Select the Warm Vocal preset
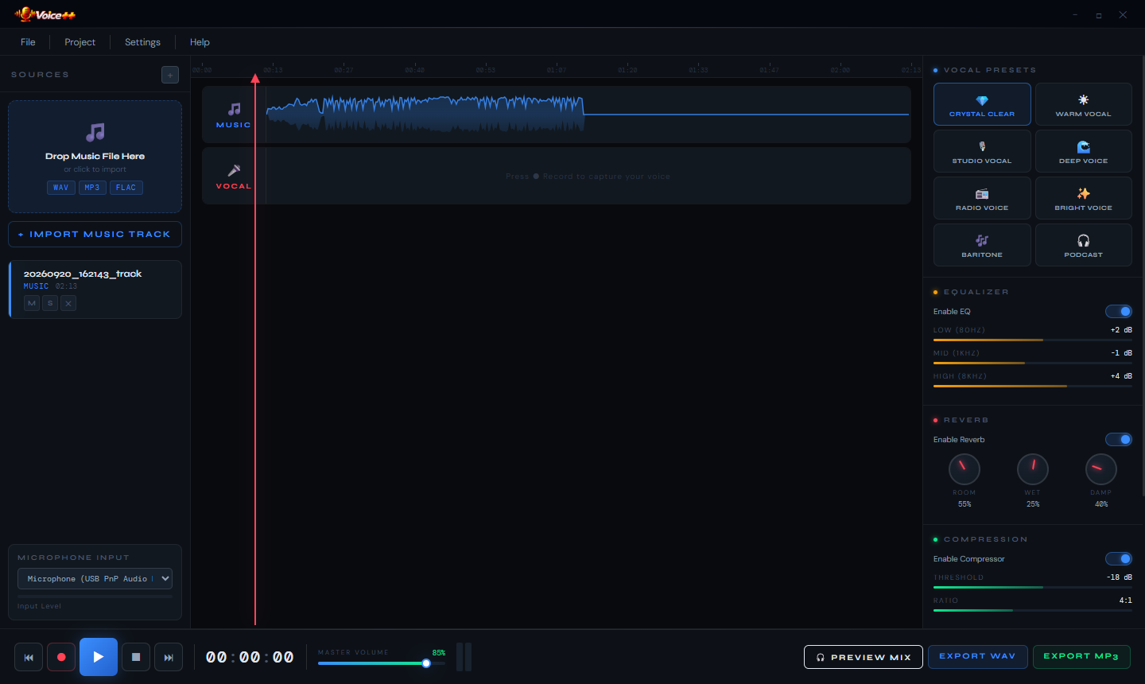1145x684 pixels. click(x=1083, y=104)
